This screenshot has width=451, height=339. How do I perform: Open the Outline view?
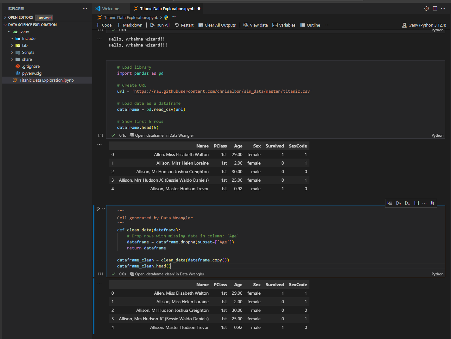pos(310,25)
